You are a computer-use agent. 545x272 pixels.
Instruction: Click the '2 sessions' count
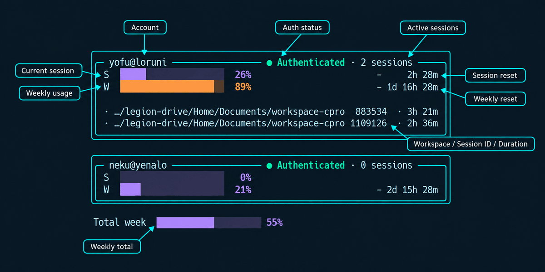(386, 63)
